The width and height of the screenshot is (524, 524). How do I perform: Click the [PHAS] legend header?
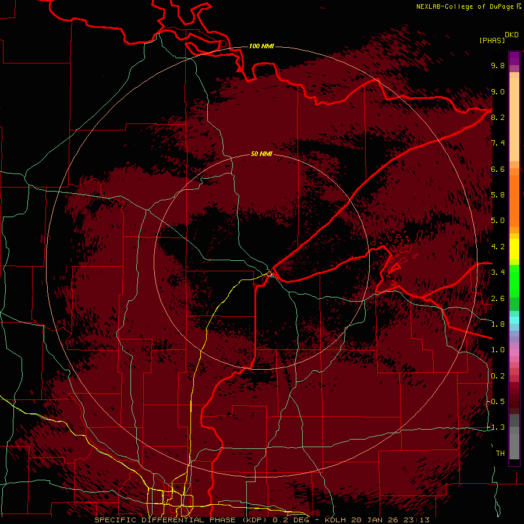(492, 41)
